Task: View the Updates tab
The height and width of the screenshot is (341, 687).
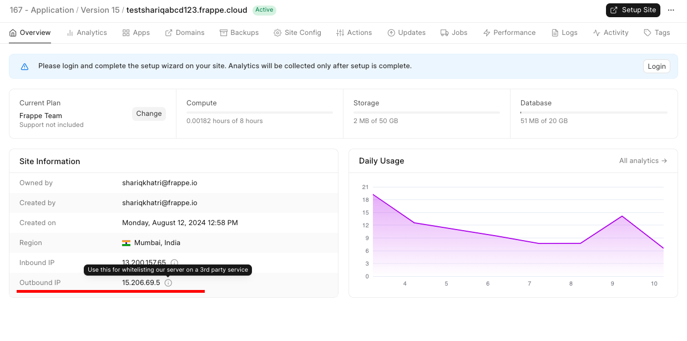Action: coord(406,33)
